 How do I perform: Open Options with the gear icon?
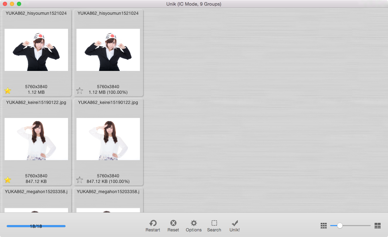[x=194, y=223]
